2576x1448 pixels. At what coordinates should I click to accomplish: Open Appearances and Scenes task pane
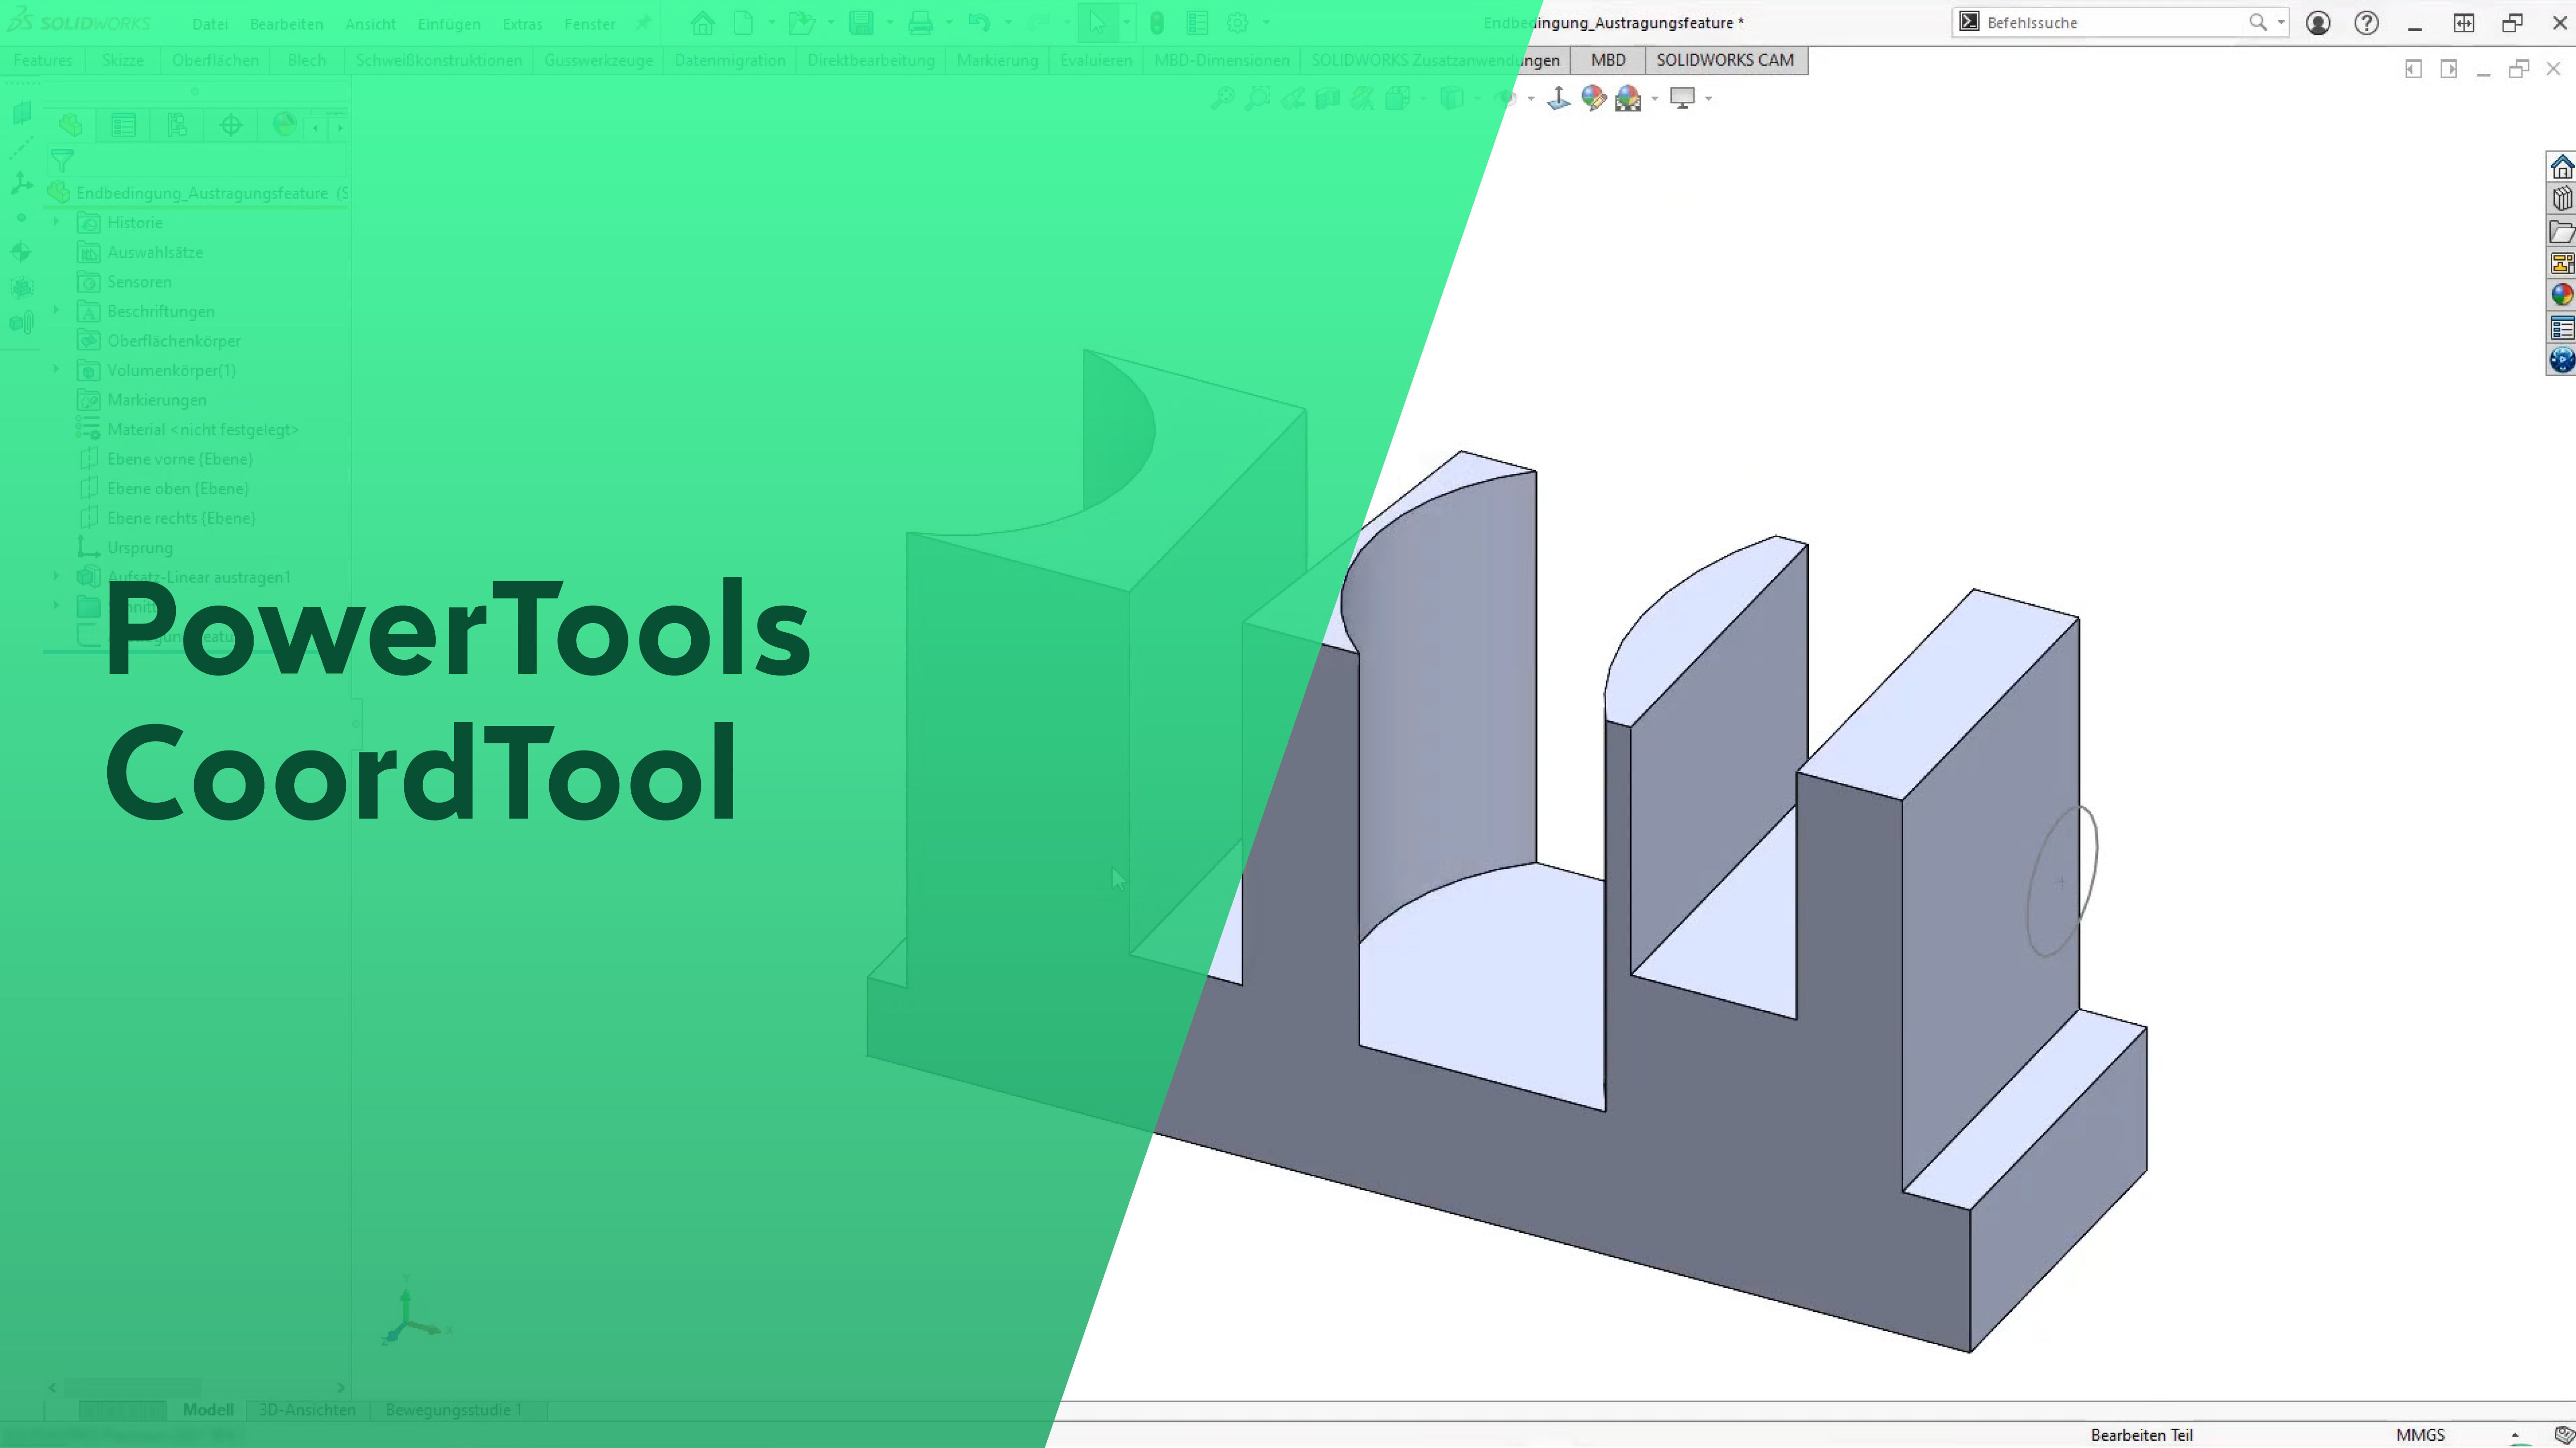(x=2561, y=296)
